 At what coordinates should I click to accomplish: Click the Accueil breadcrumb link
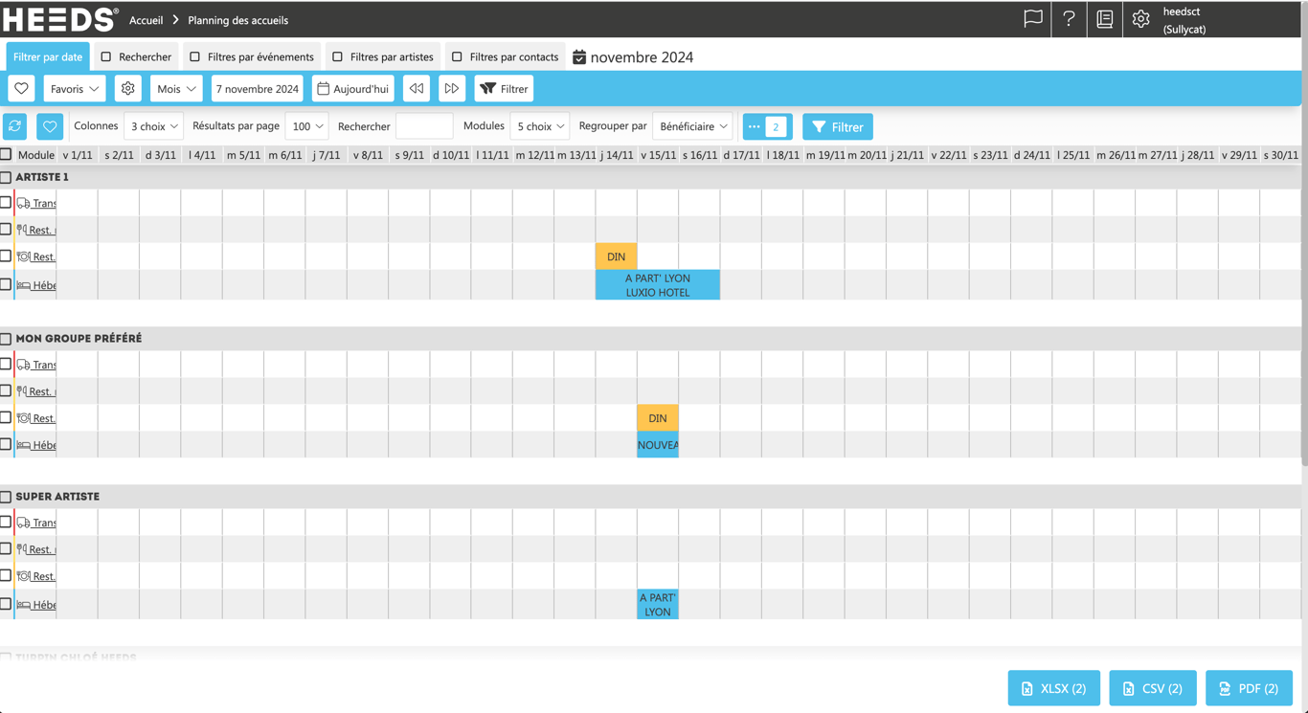click(147, 20)
